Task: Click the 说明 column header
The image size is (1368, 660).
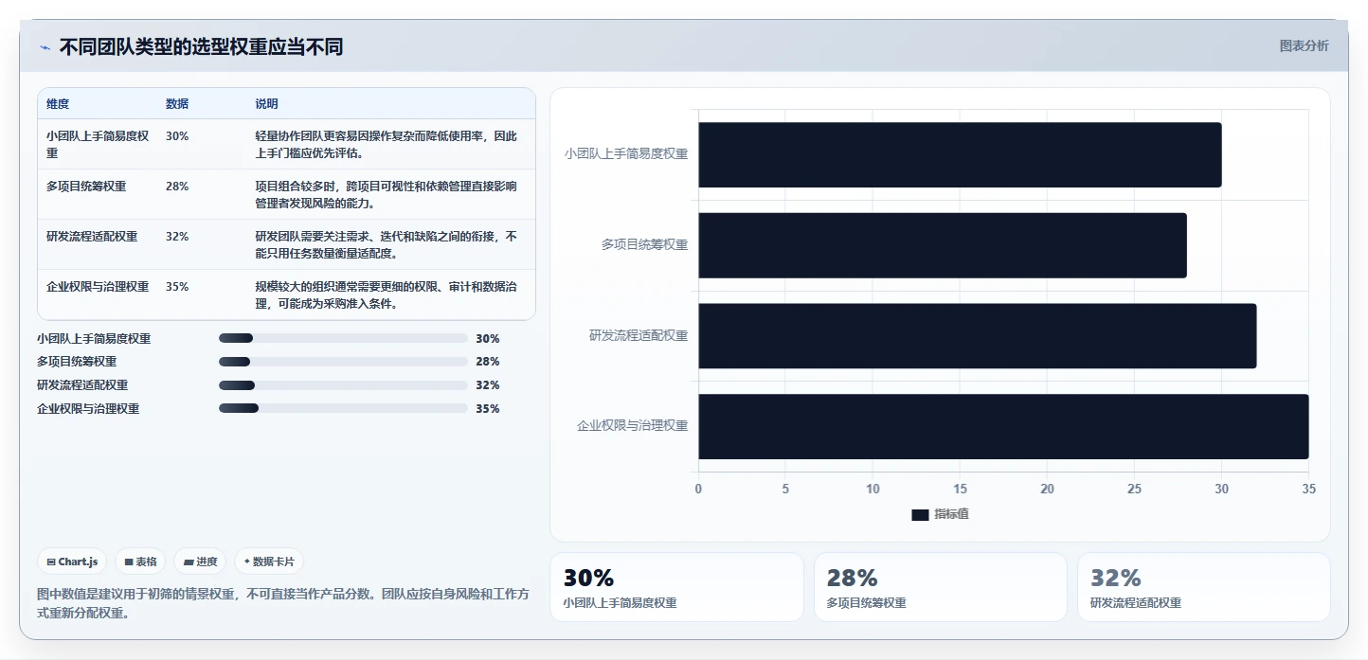Action: (267, 104)
